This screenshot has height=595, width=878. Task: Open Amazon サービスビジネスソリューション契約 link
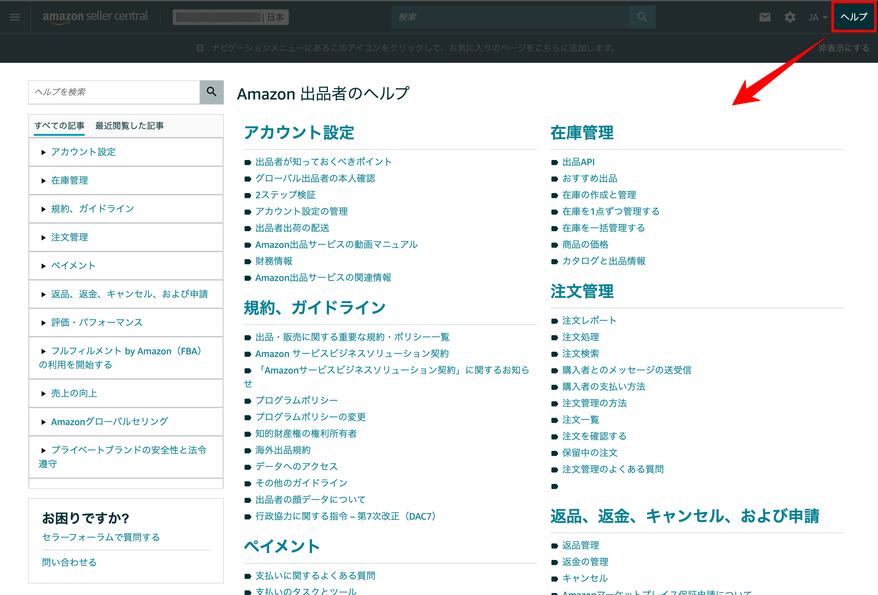(x=352, y=354)
